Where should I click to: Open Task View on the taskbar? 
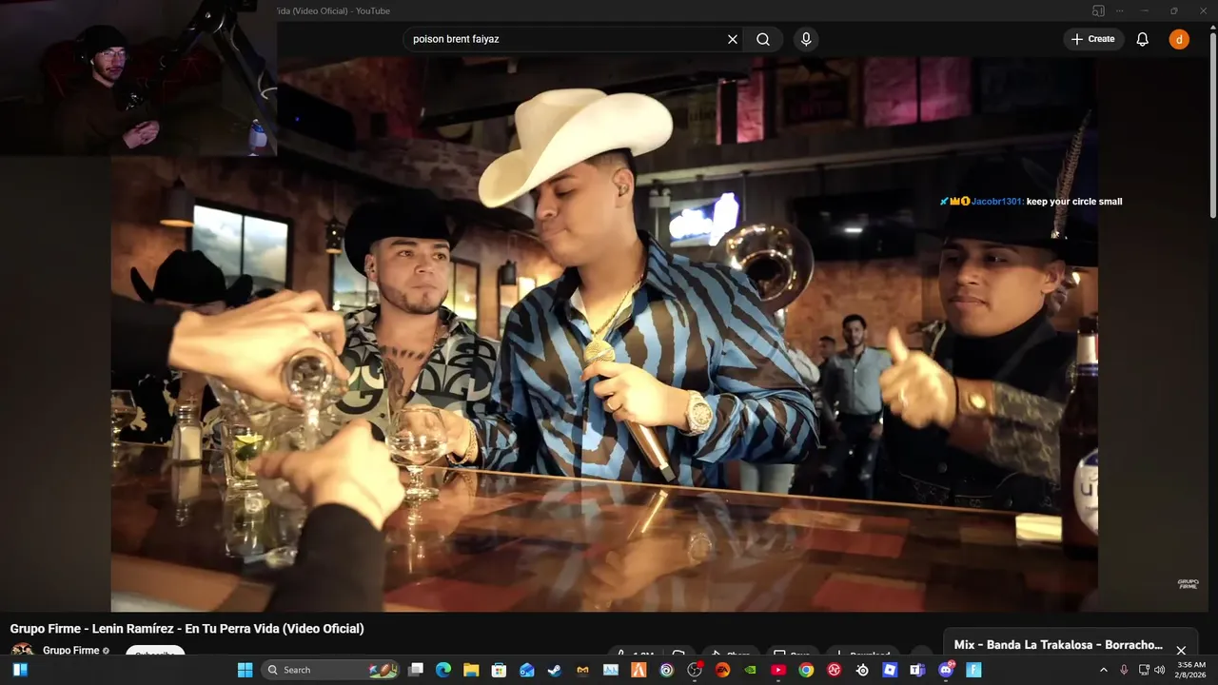pyautogui.click(x=416, y=670)
